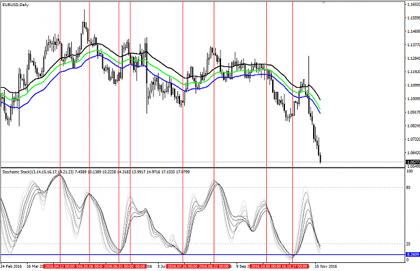420x271 pixels.
Task: Click the 24 Feb 2016 date on time axis
Action: tap(11, 266)
